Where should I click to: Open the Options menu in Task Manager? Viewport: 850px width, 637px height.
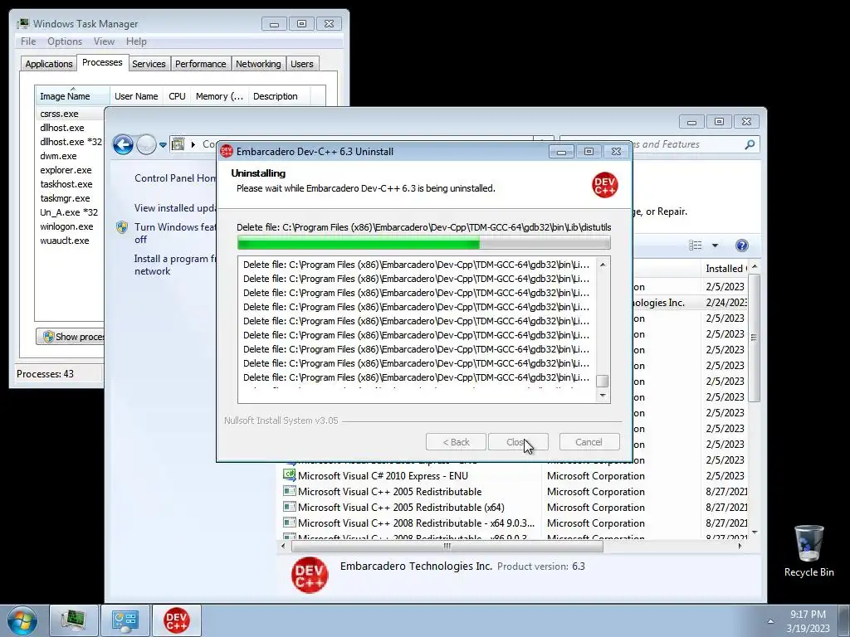[65, 41]
